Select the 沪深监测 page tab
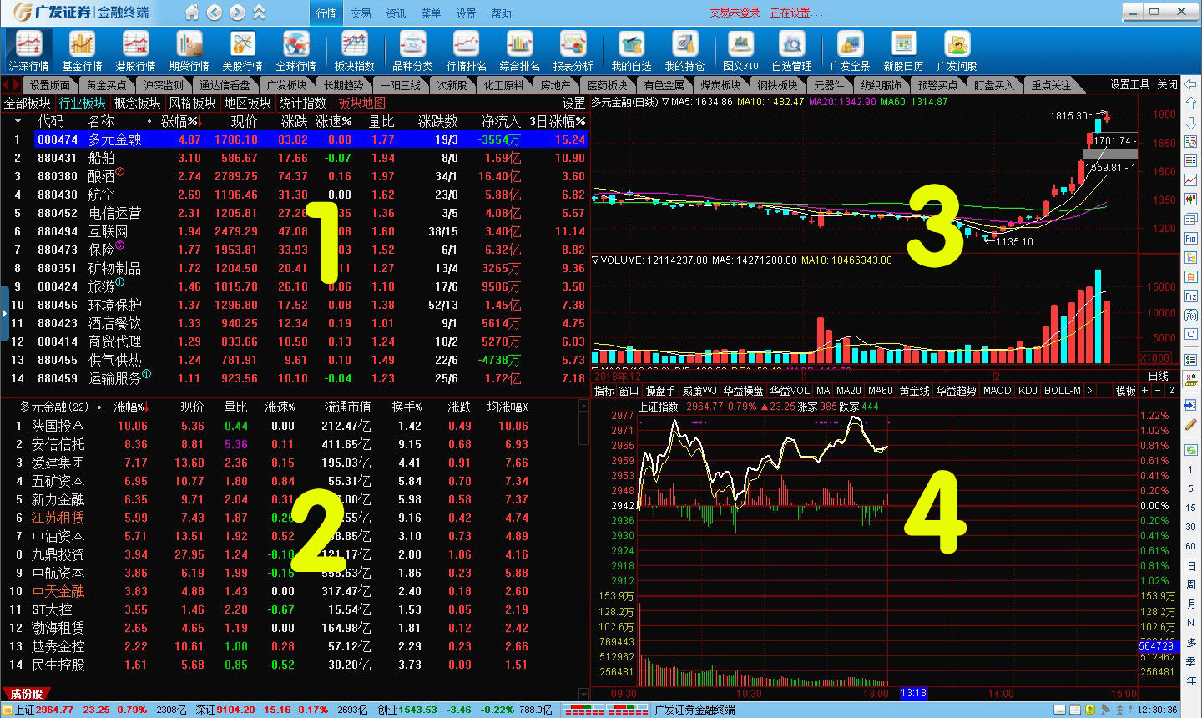Screen dimensions: 1202x718 point(163,84)
